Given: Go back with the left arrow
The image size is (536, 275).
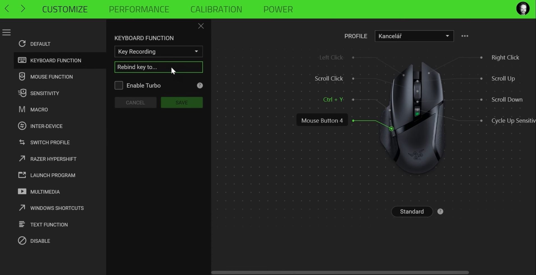Looking at the screenshot, I should [x=7, y=9].
